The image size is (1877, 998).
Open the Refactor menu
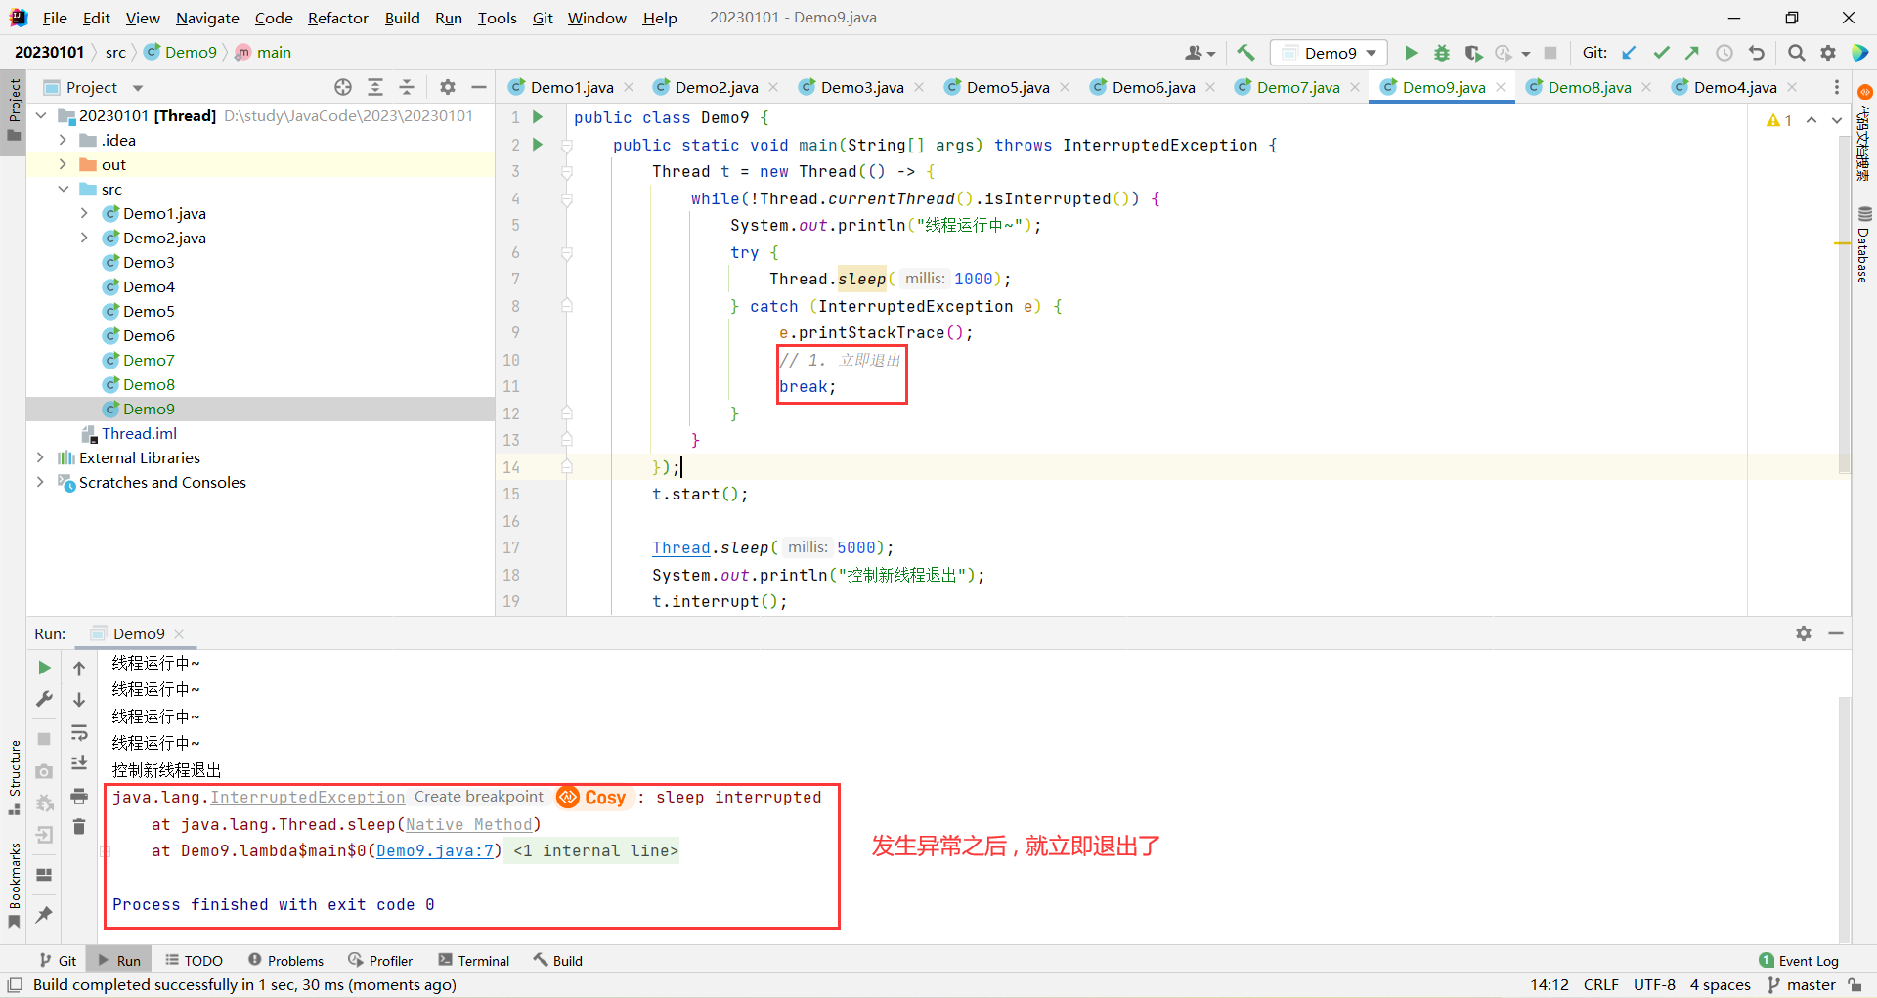[x=337, y=18]
